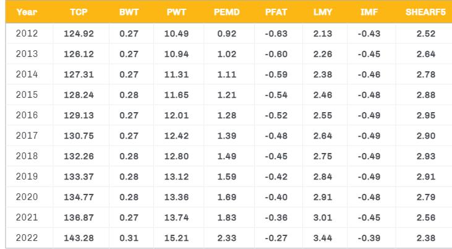Select the 2017 year row cell

[x=26, y=136]
